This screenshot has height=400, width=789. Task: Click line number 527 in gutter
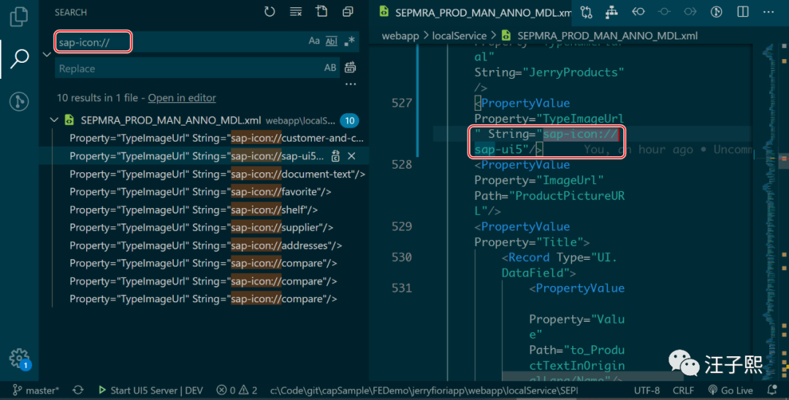pyautogui.click(x=402, y=103)
